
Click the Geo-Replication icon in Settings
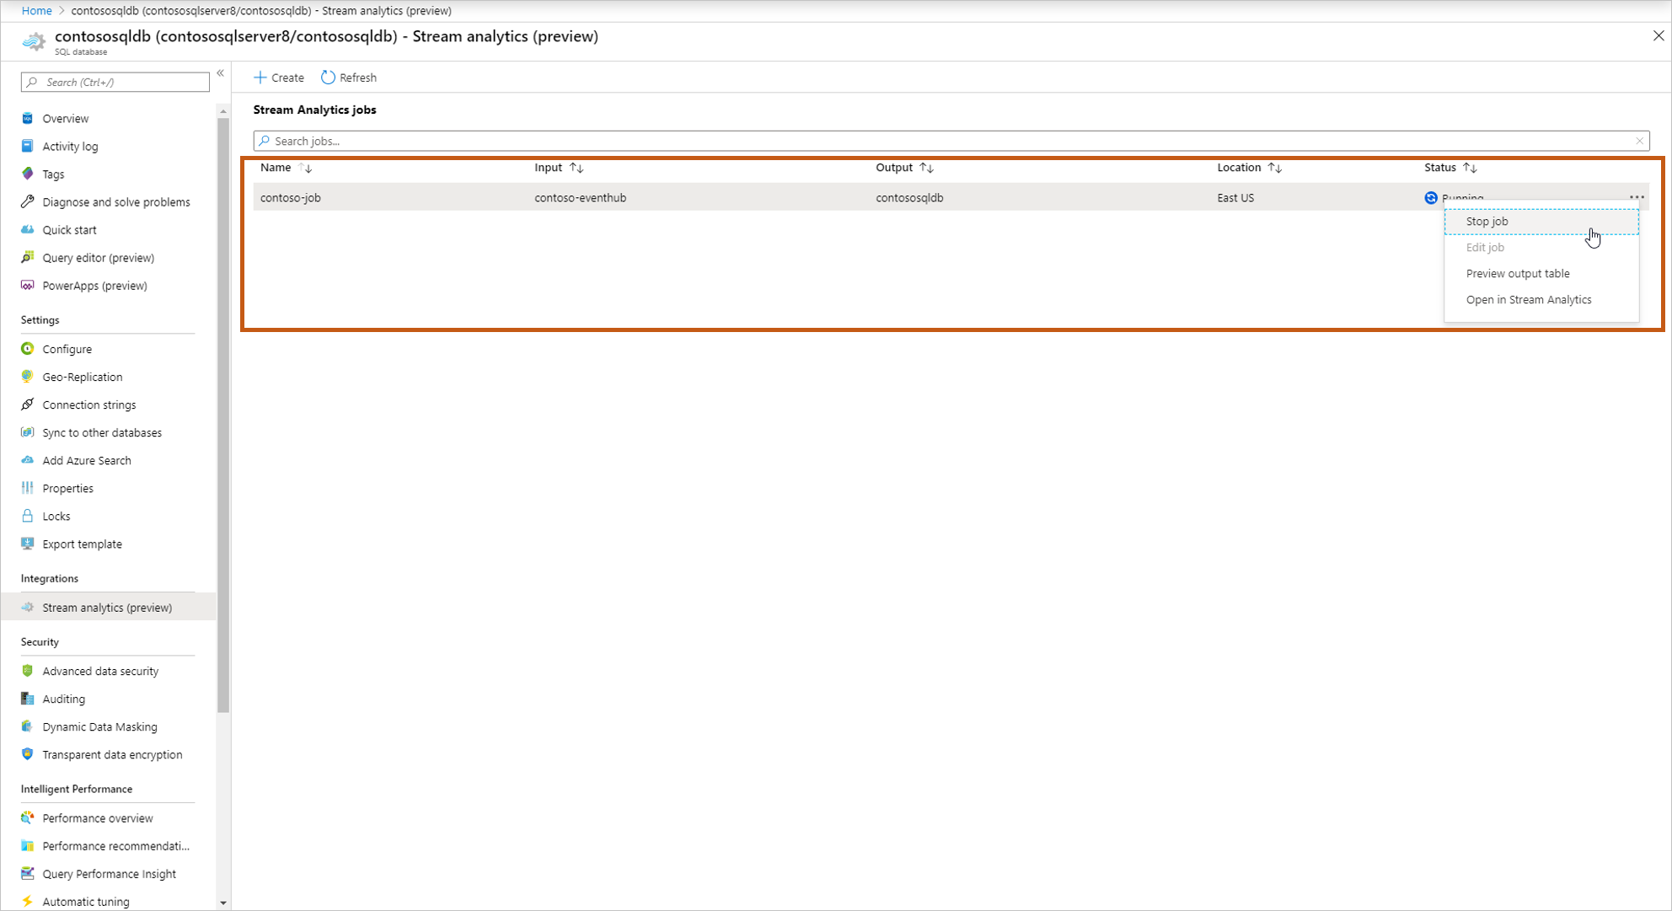27,376
